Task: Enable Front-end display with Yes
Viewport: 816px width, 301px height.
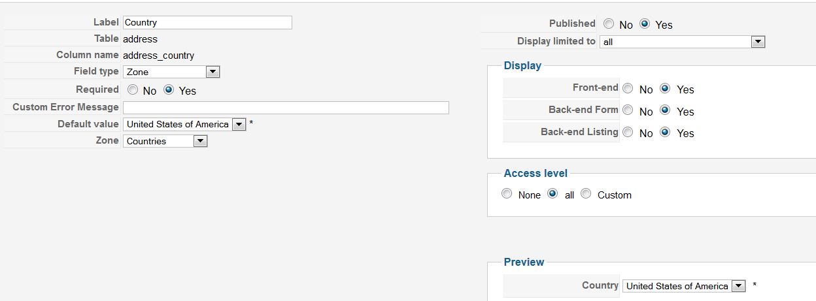Action: tap(665, 88)
